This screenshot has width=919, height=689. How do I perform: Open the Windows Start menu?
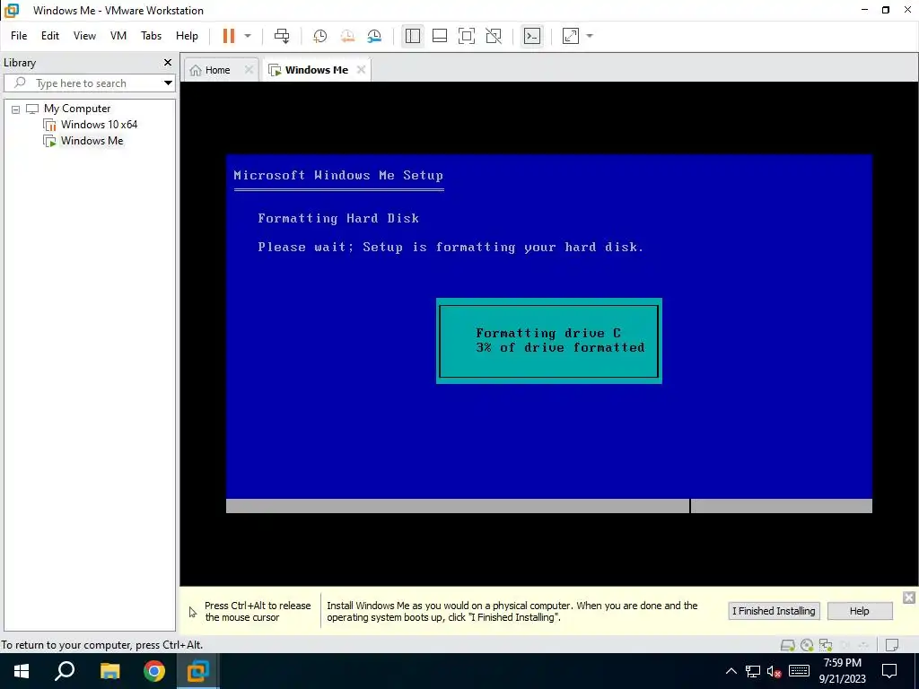(22, 671)
